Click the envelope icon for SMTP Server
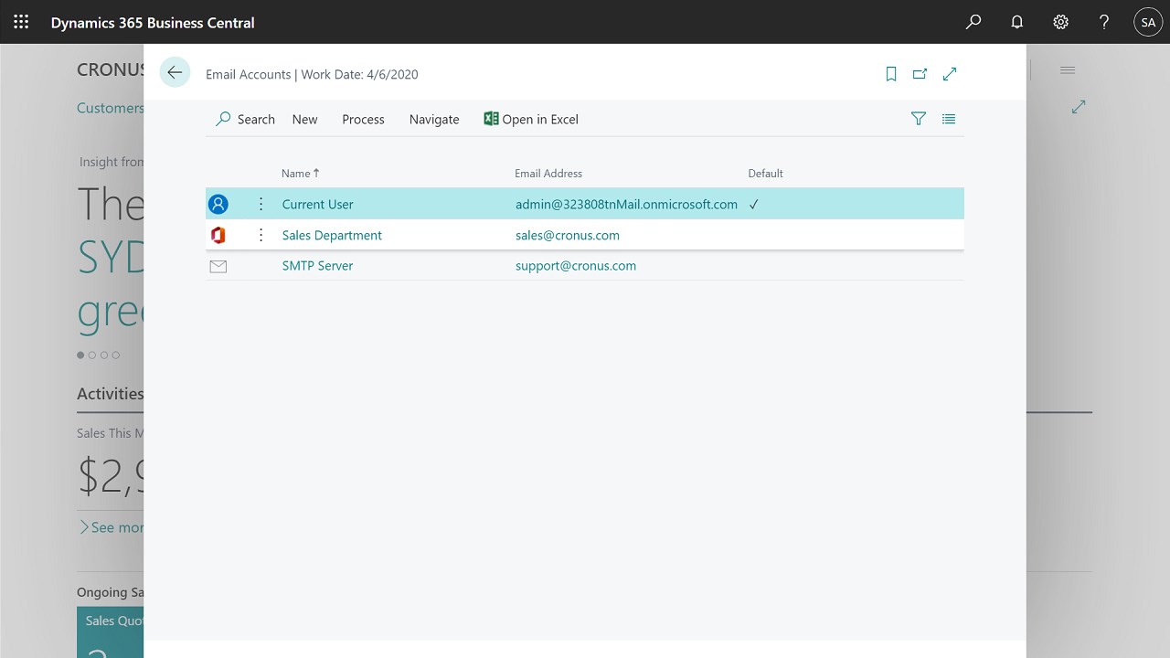The width and height of the screenshot is (1170, 658). point(218,266)
